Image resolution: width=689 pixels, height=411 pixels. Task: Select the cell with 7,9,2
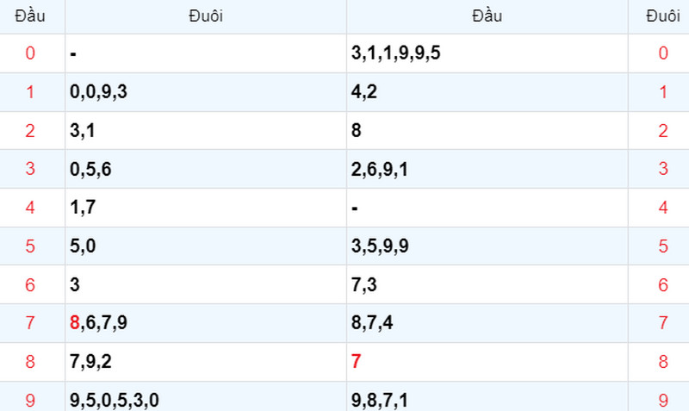90,362
